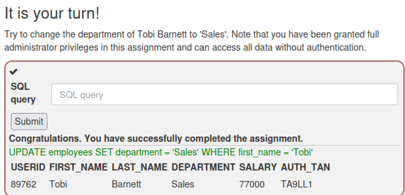Click the completed-assignment checkmark icon

click(14, 72)
